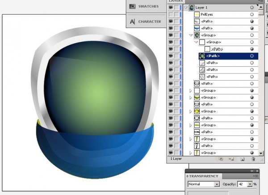Collapse the nested blank-thumbnail <Group> triangle
This screenshot has height=195, width=268.
pyautogui.click(x=196, y=42)
